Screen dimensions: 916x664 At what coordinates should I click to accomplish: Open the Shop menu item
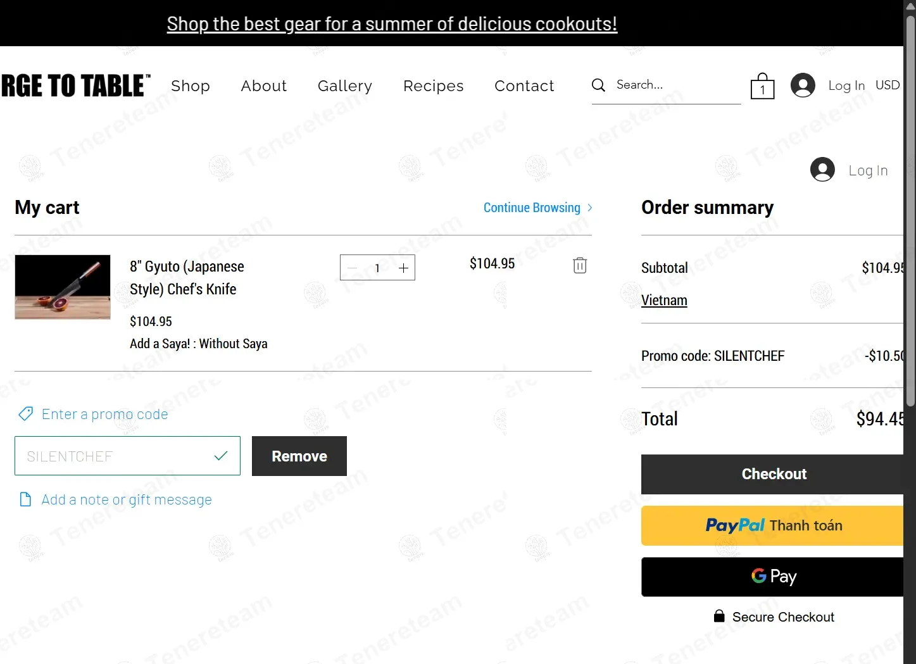pos(191,85)
